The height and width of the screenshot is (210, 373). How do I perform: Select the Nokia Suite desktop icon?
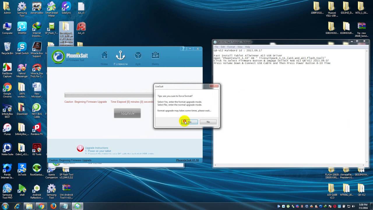(7, 149)
